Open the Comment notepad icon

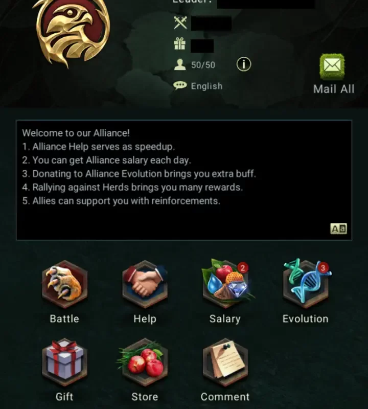[225, 362]
